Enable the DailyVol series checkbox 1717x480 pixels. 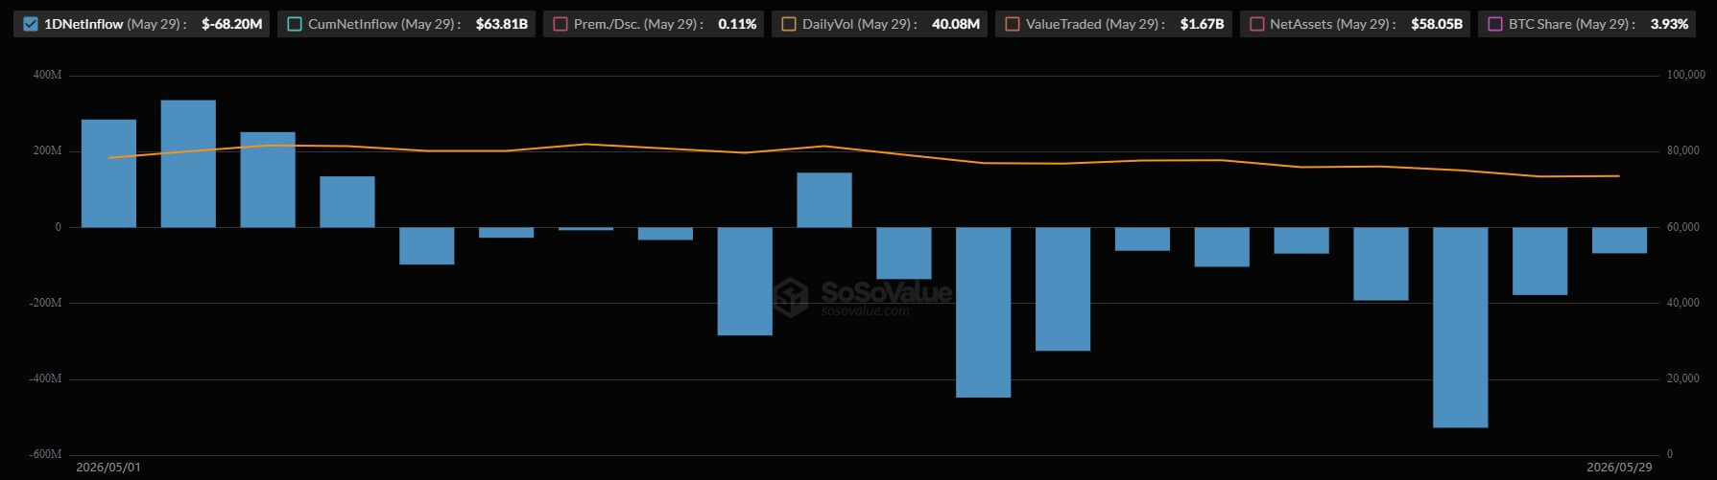[x=789, y=24]
